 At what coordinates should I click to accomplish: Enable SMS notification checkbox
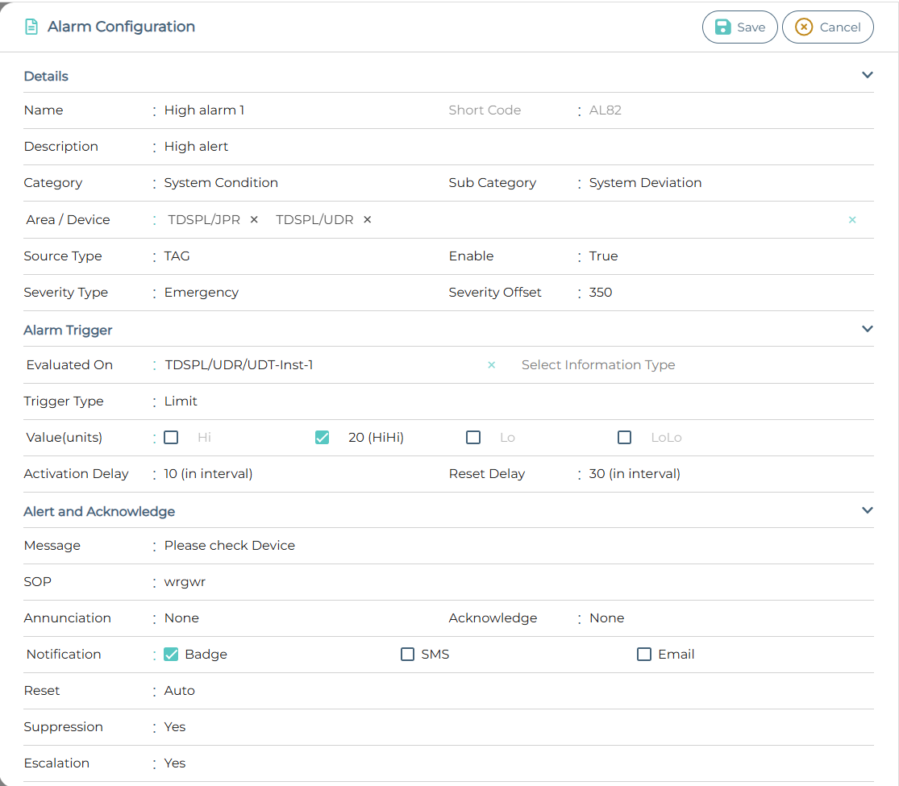pos(407,655)
